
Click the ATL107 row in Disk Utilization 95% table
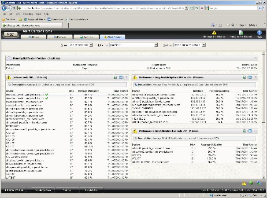click(195, 158)
